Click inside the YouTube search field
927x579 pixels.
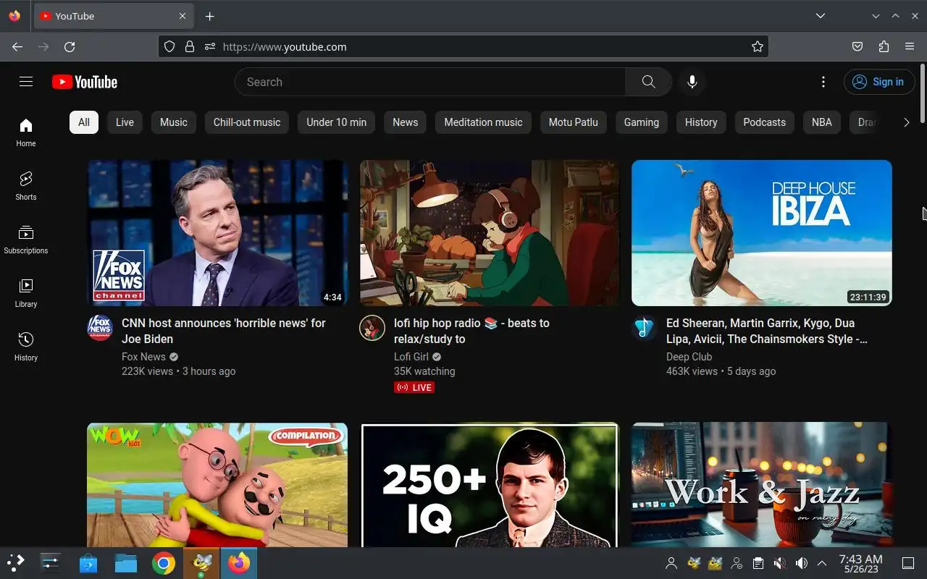point(430,82)
